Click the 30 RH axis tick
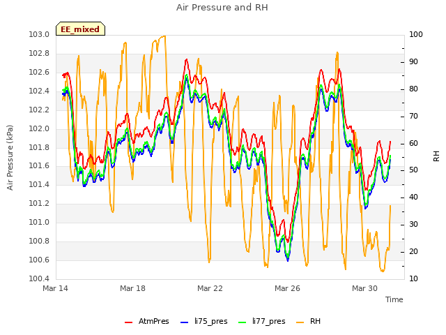446x335 pixels. 413,225
